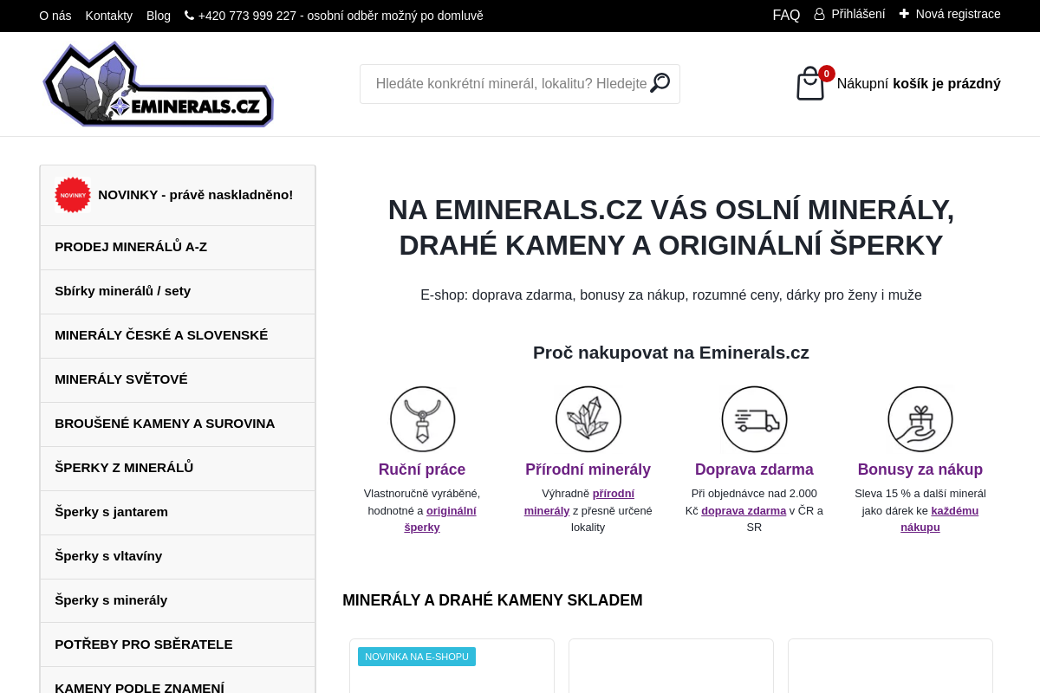
Task: Open O nás page
Action: pyautogui.click(x=55, y=16)
